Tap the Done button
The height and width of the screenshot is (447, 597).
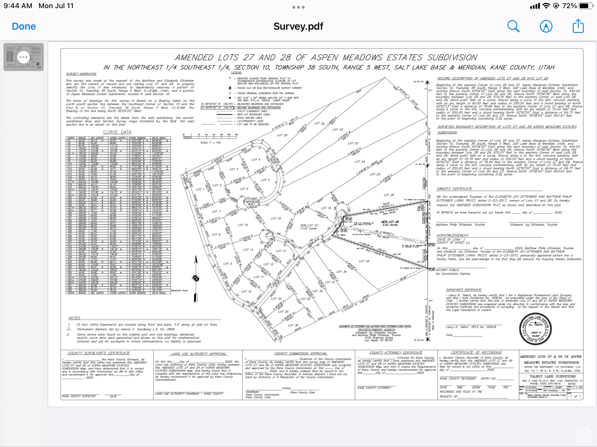[24, 26]
